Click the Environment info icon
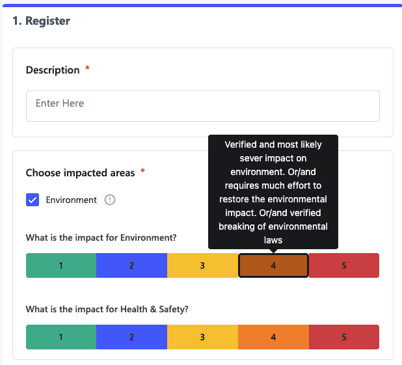The width and height of the screenshot is (402, 365). click(110, 200)
